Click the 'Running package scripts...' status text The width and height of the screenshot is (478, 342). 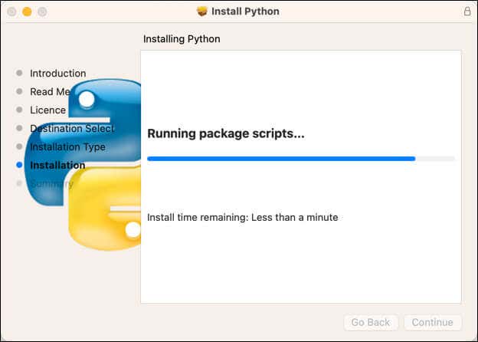tap(226, 133)
